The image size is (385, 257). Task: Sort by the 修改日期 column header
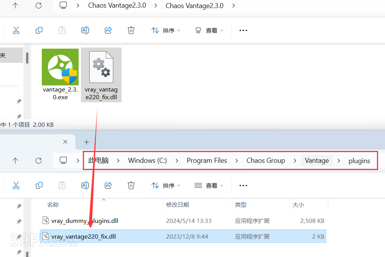point(178,205)
